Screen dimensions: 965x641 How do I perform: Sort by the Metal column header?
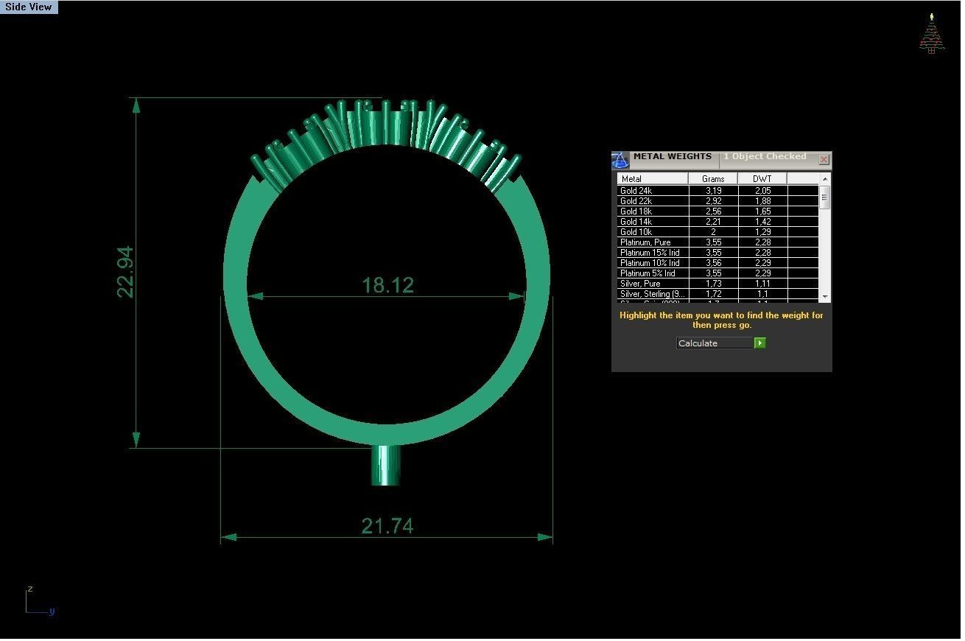pos(653,179)
